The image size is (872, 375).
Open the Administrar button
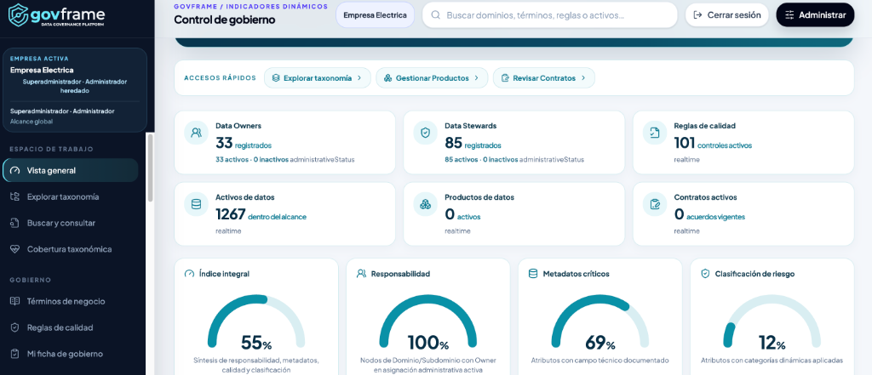point(815,15)
